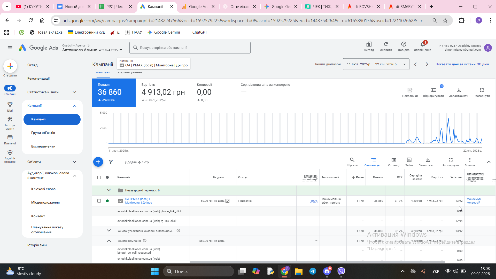
Task: Open the Tools (Інструменти) sidebar icon
Action: tap(10, 119)
